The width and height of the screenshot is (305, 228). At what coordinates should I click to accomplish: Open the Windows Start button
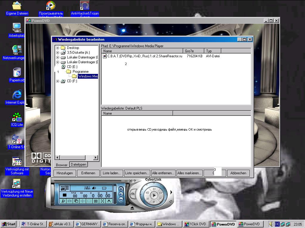(9, 224)
